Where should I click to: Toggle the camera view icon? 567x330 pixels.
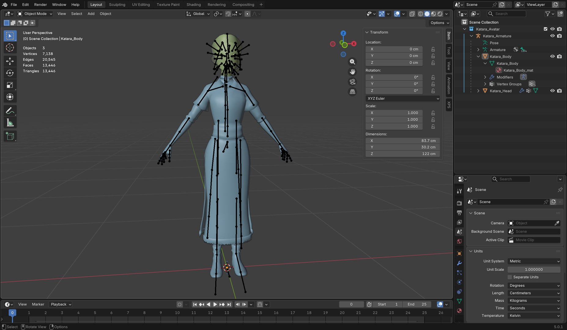tap(352, 82)
